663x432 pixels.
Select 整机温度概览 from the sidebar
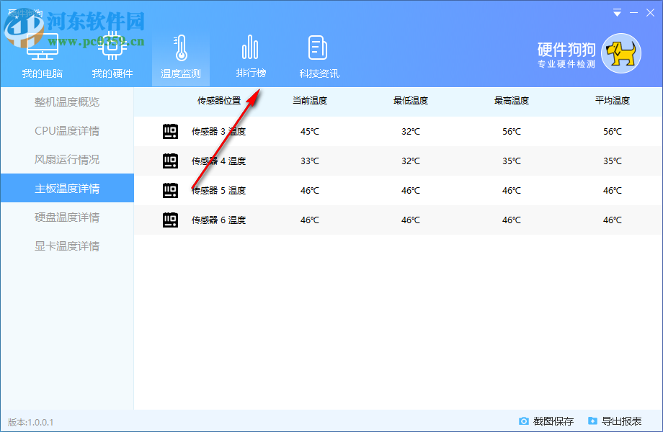click(66, 102)
